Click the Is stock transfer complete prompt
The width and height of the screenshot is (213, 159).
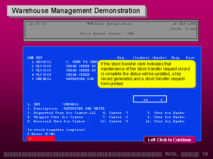tap(56, 130)
